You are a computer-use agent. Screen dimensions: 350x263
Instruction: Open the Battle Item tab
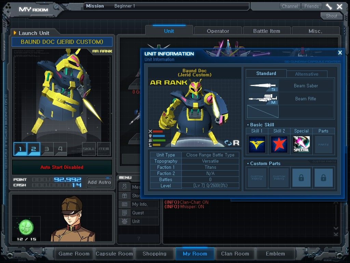click(x=267, y=31)
